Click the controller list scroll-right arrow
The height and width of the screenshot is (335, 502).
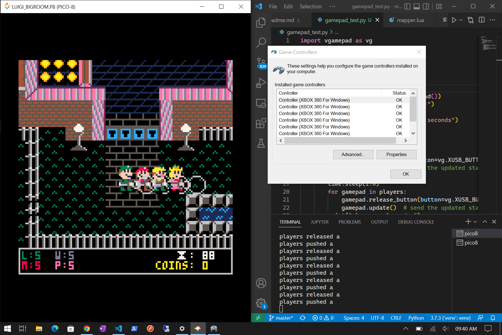[x=406, y=141]
